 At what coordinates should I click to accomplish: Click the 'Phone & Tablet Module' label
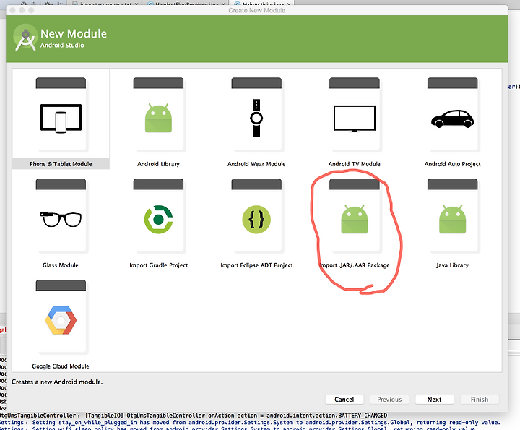click(x=61, y=164)
